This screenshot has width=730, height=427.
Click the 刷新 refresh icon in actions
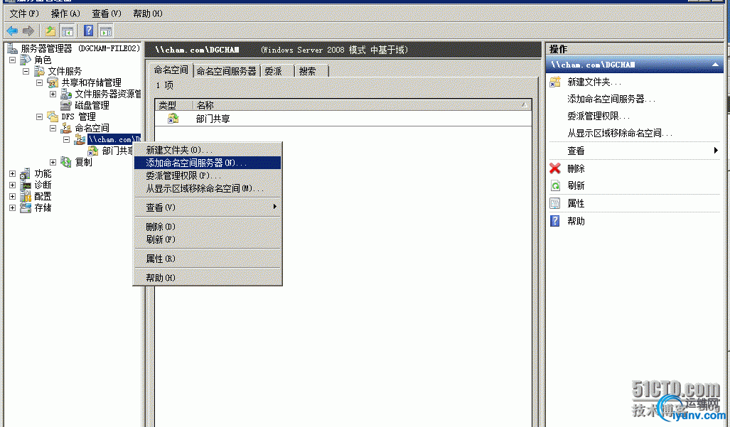tap(555, 185)
